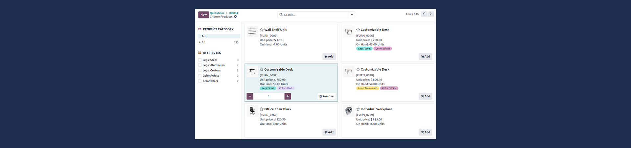Viewport: 631px width, 148px height.
Task: Click the Wall Shelf Unit thumbnail image
Action: click(252, 32)
